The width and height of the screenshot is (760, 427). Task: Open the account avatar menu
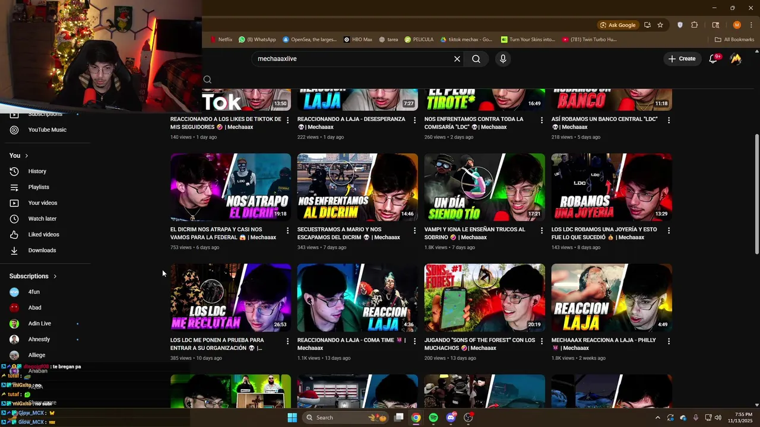click(736, 59)
